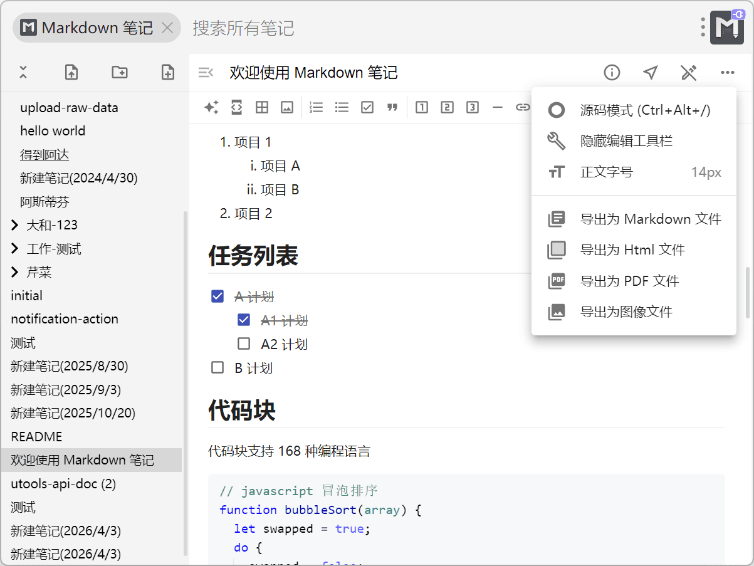Viewport: 754px width, 566px height.
Task: Toggle collapse-all arrows in the sidebar
Action: pyautogui.click(x=23, y=72)
